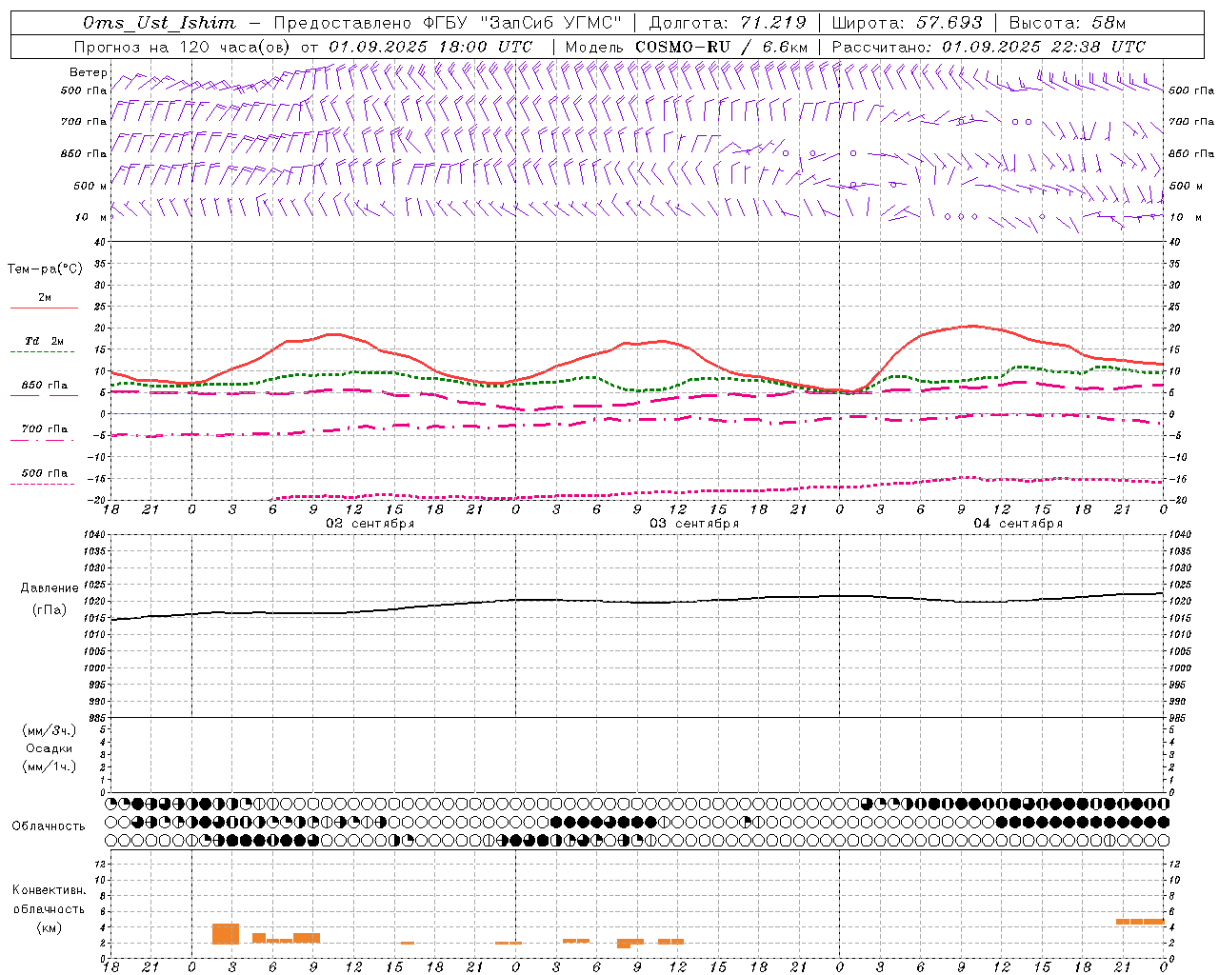1219x975 pixels.
Task: Click the "Высота: 58м" header entry
Action: [1067, 23]
